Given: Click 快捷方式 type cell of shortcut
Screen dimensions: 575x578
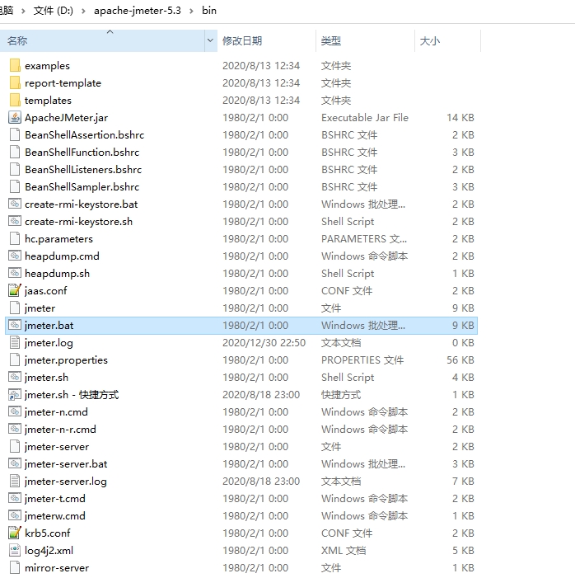Looking at the screenshot, I should click(341, 395).
